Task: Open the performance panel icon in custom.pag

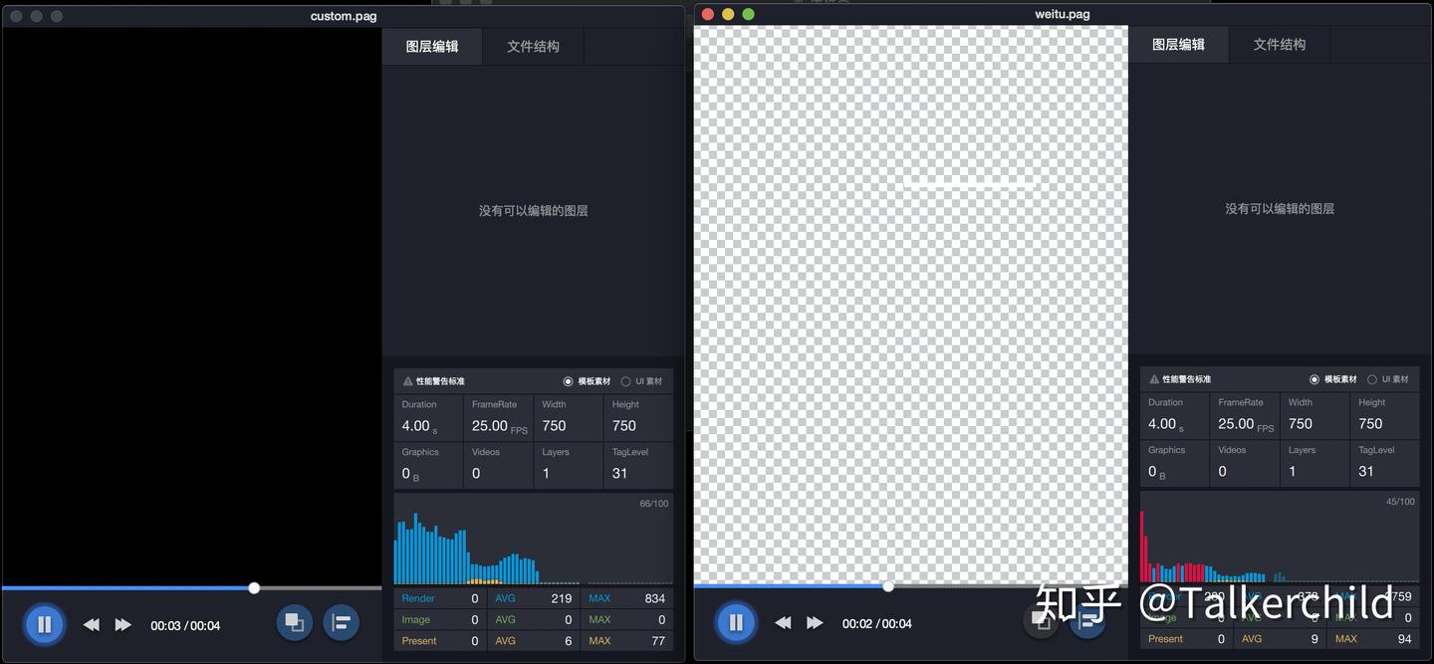Action: 340,622
